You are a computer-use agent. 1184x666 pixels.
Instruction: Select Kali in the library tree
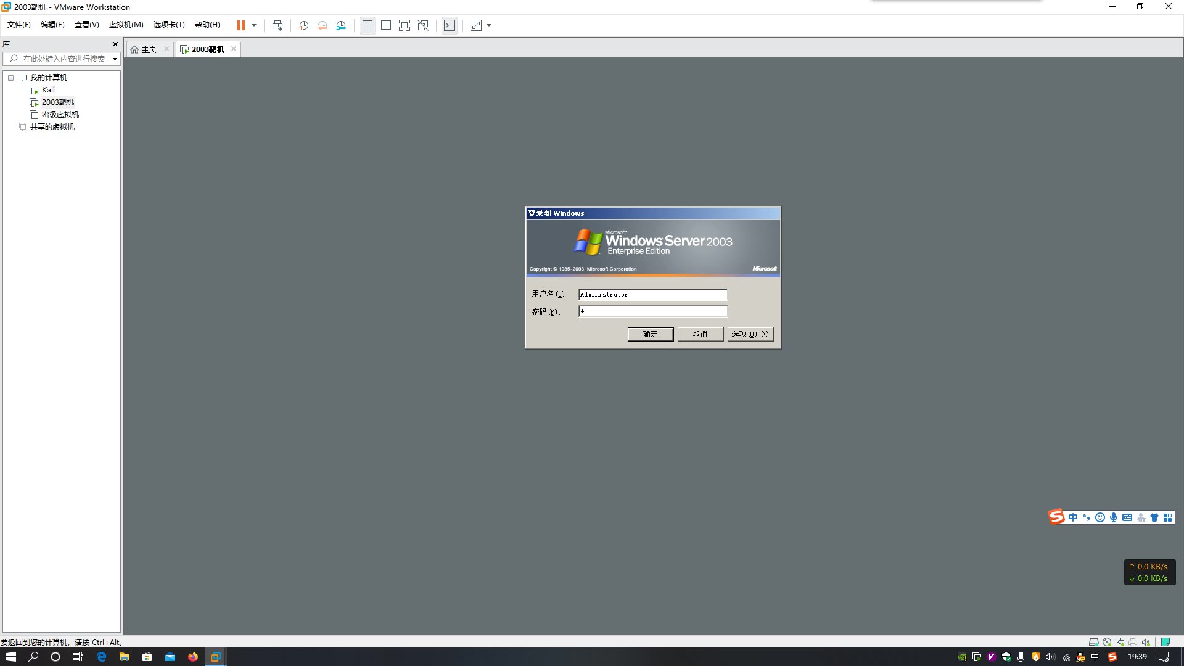(x=48, y=90)
